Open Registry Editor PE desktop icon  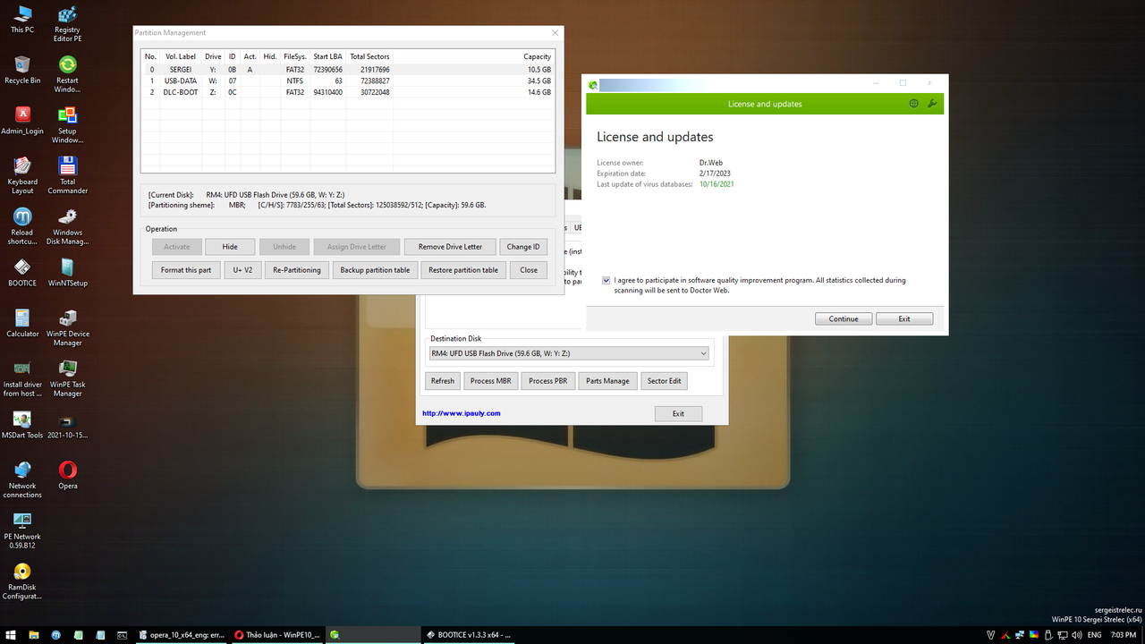tap(67, 23)
